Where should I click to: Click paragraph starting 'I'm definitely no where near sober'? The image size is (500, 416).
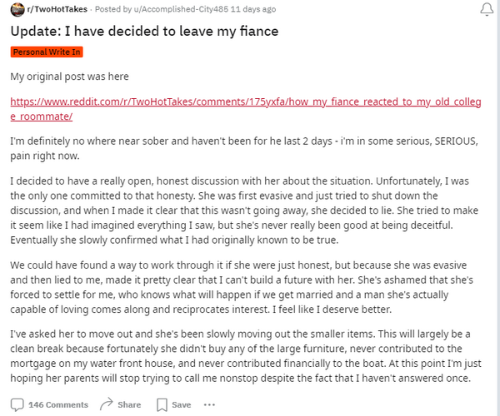(x=244, y=148)
